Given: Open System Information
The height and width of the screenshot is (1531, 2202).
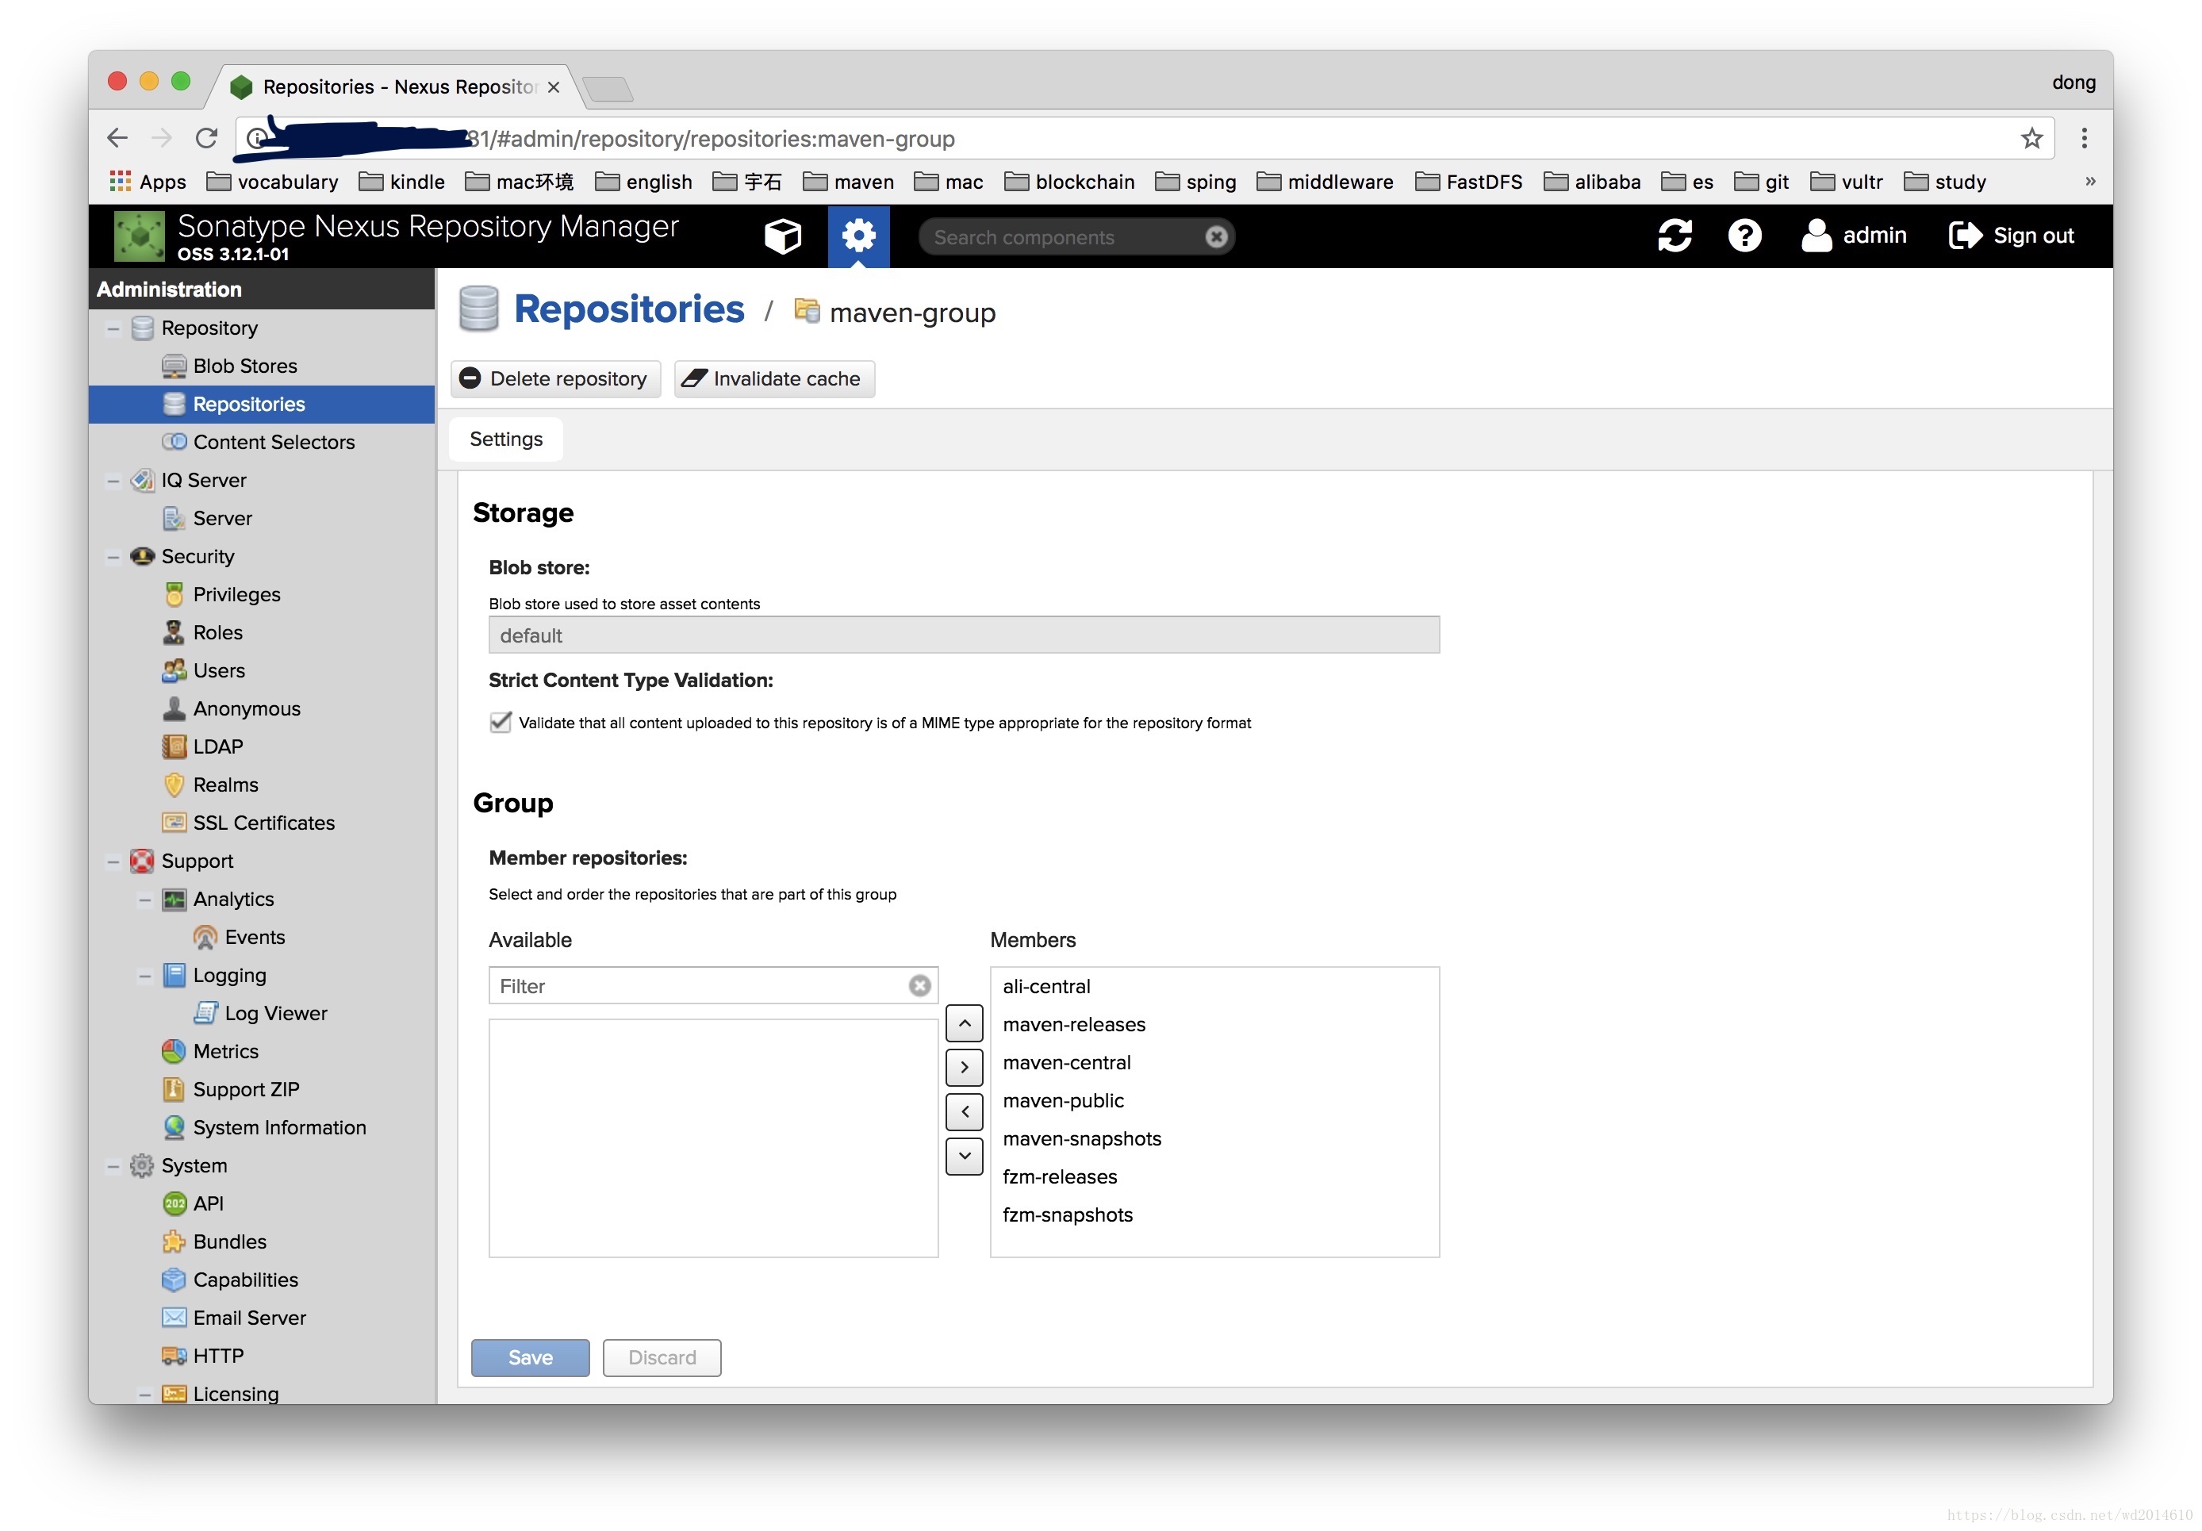Looking at the screenshot, I should (279, 1127).
